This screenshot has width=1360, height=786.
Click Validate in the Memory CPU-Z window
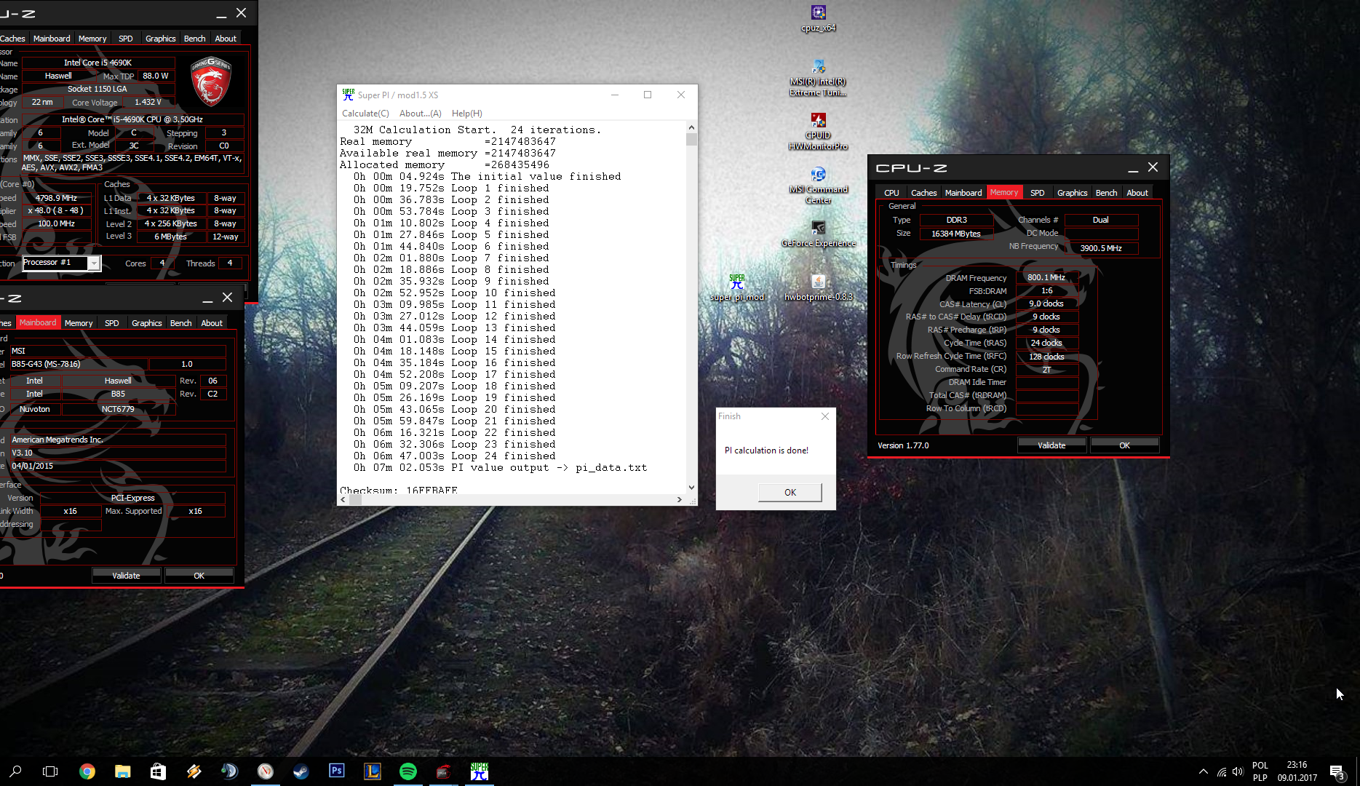tap(1051, 445)
